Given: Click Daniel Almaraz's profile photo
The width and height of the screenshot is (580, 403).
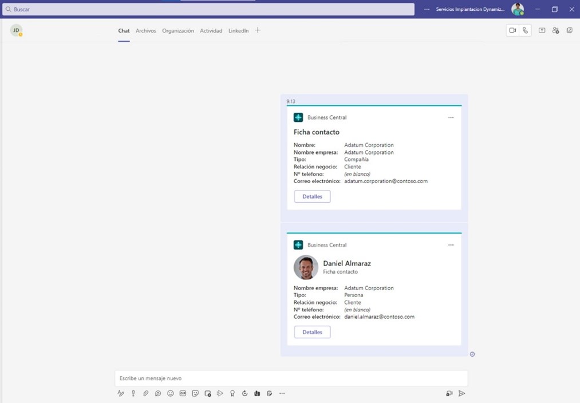Looking at the screenshot, I should (x=306, y=267).
